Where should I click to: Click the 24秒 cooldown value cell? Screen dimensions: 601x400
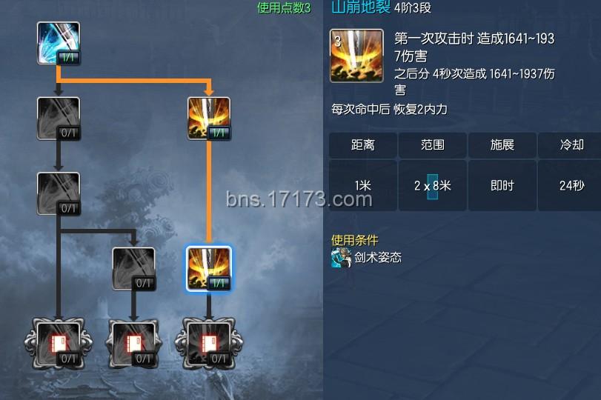click(570, 185)
